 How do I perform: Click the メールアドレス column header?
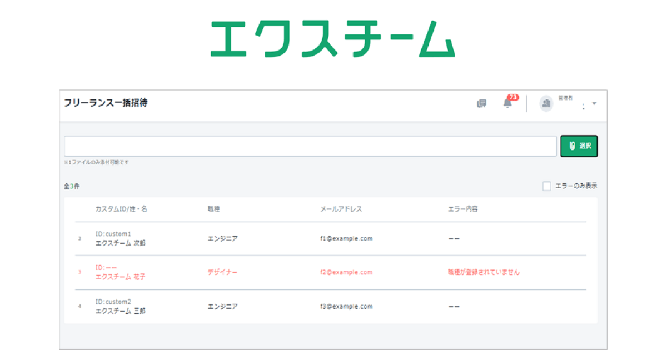341,209
